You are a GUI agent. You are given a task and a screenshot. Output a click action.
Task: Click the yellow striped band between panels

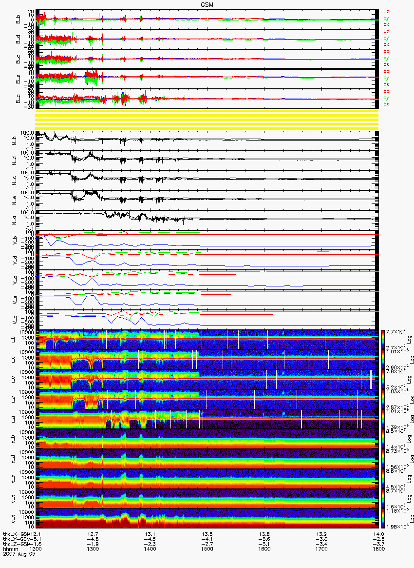point(207,120)
